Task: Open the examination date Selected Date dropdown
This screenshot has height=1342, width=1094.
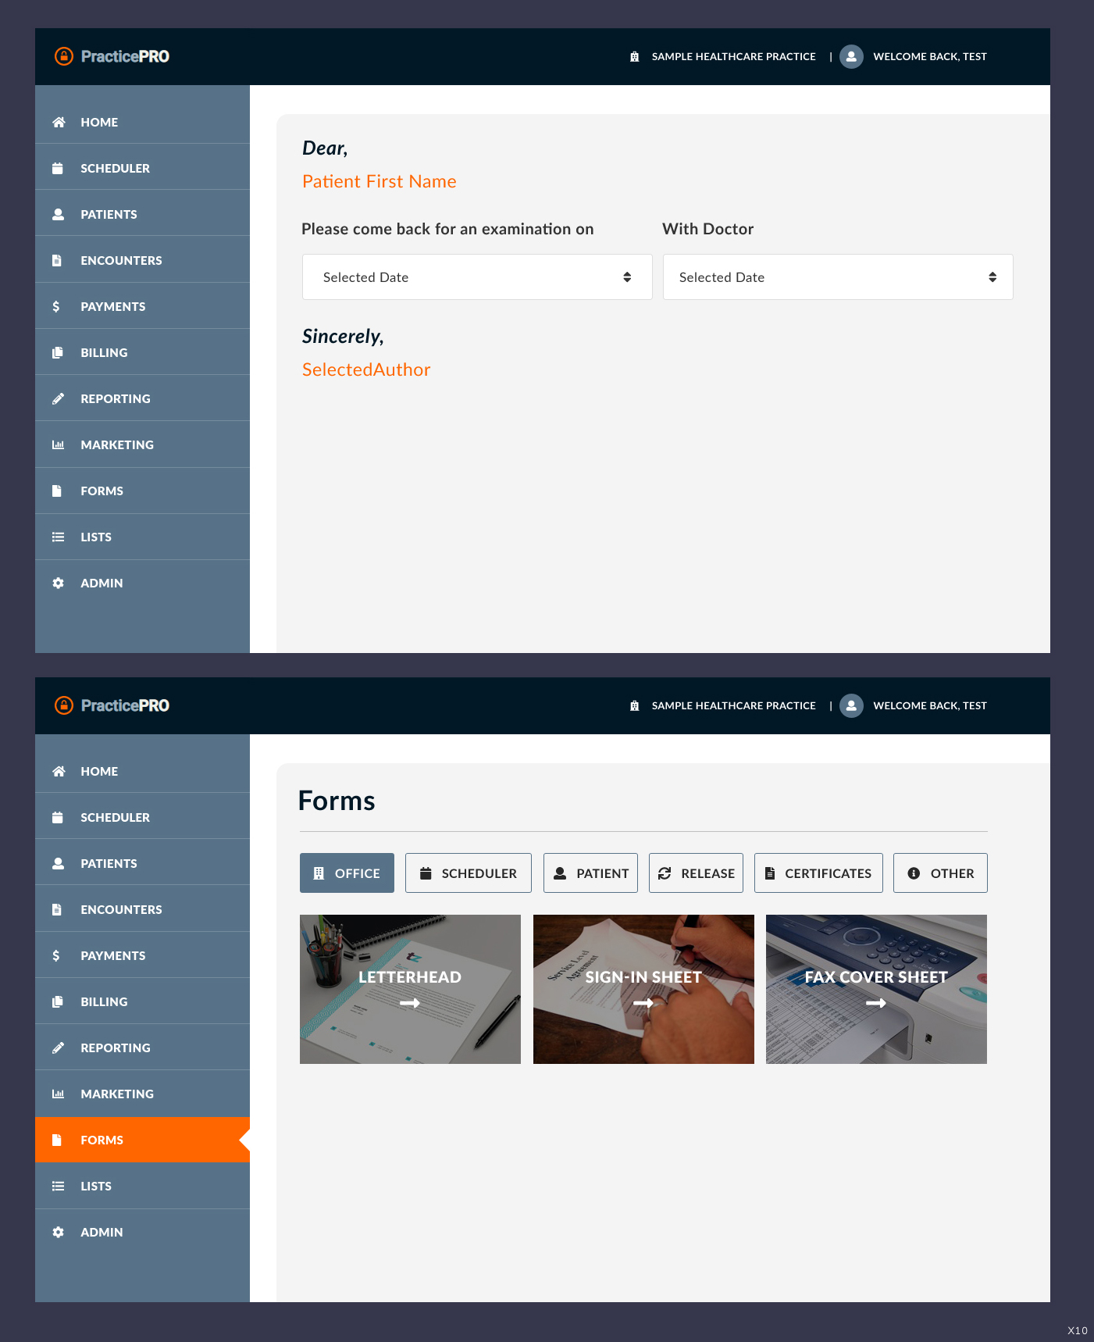Action: pos(477,277)
